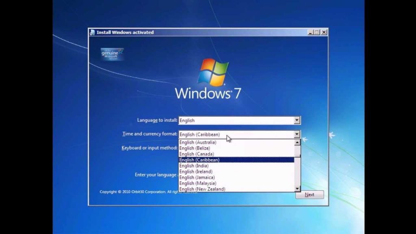Minimize the Install Windows dialog
This screenshot has width=416, height=234.
tap(310, 32)
